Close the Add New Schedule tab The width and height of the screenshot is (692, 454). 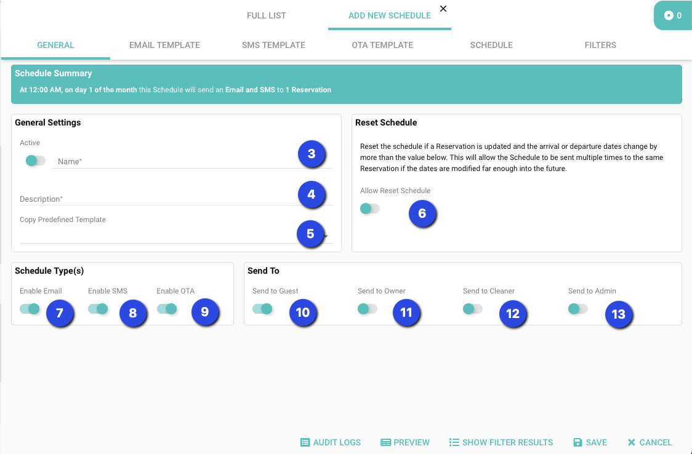[x=443, y=9]
